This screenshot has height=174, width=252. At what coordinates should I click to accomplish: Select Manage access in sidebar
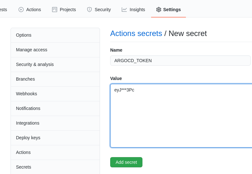tap(55, 50)
